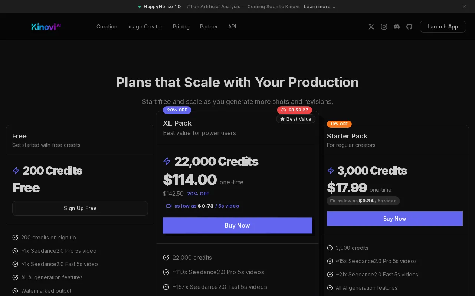
Task: Click the star icon in Best Value badge
Action: [x=282, y=119]
